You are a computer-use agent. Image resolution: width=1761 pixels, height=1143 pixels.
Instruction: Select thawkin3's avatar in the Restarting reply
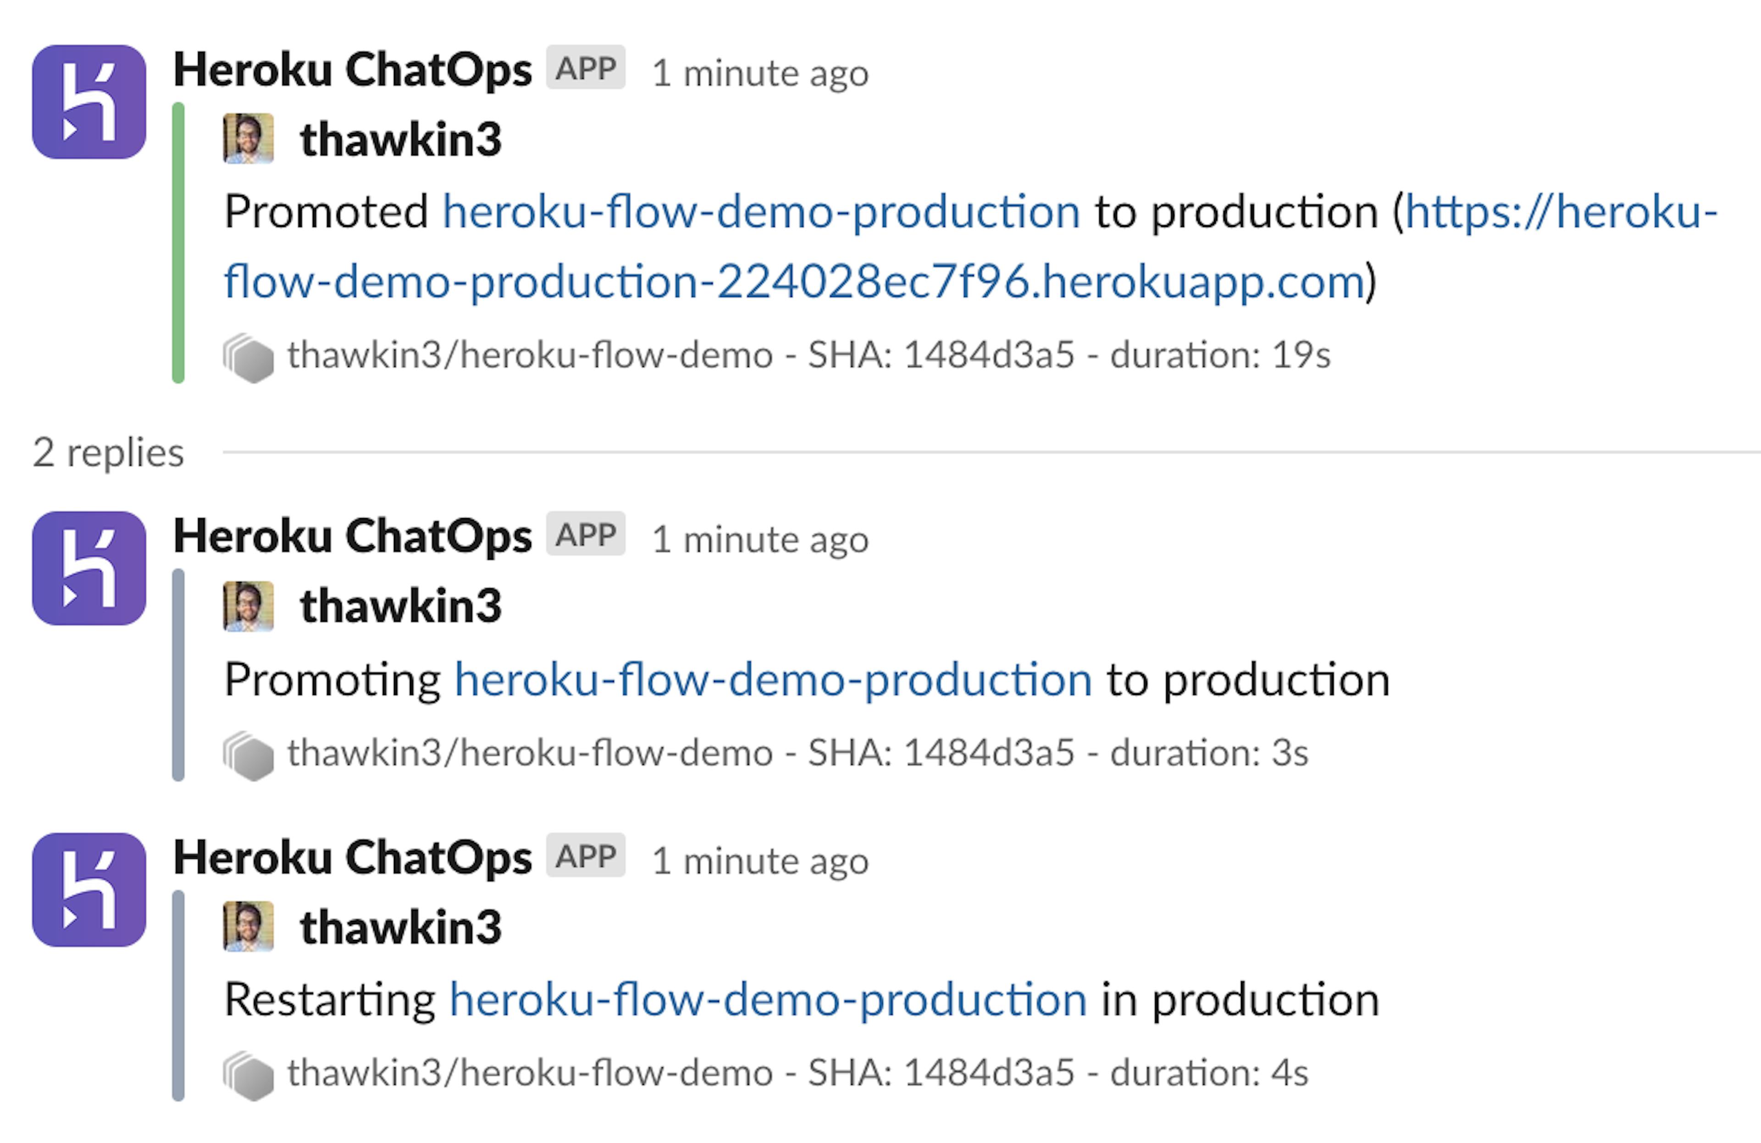tap(249, 926)
